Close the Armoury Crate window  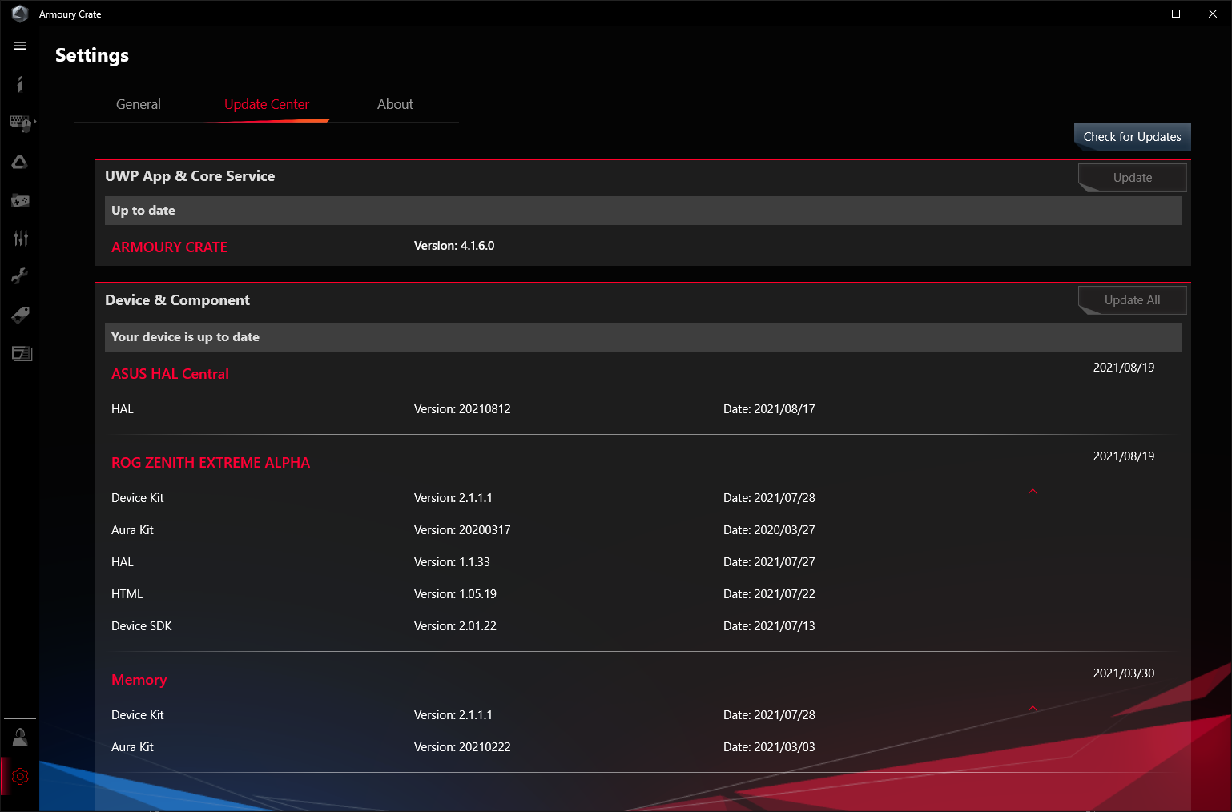pyautogui.click(x=1213, y=14)
